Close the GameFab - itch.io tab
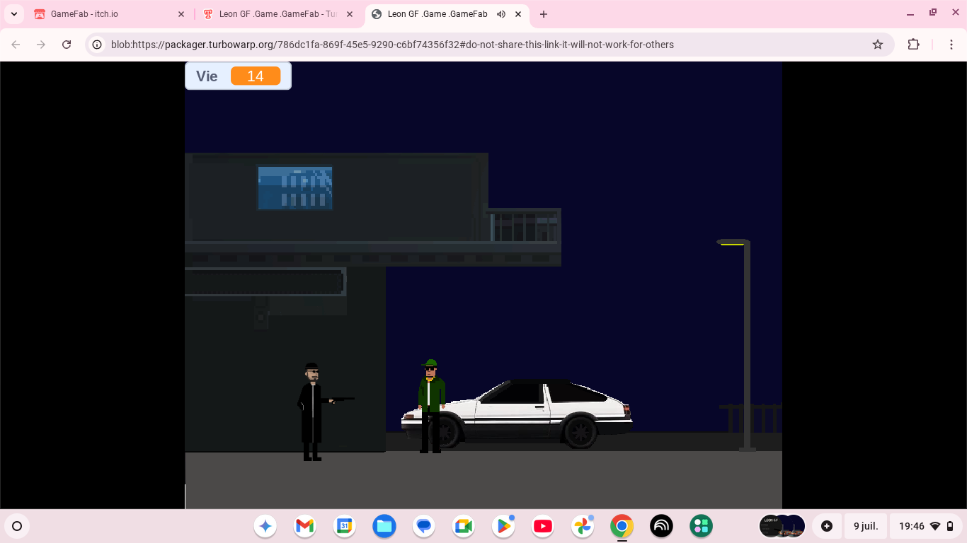The image size is (967, 543). (x=181, y=14)
